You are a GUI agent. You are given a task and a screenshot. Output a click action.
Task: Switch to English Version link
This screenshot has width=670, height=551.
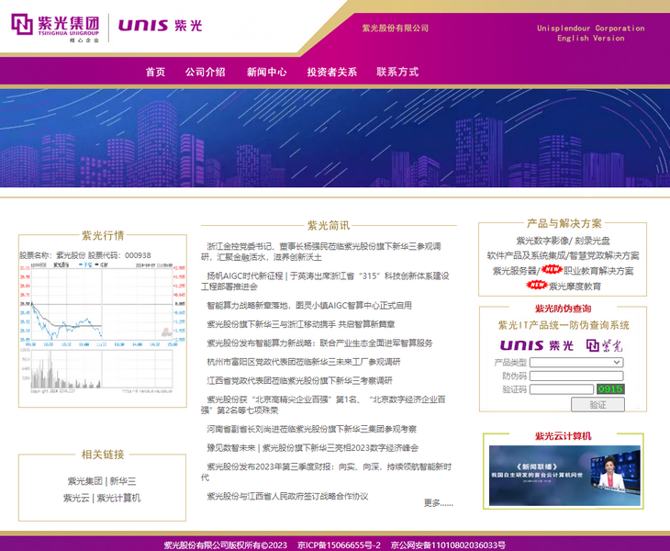[590, 39]
